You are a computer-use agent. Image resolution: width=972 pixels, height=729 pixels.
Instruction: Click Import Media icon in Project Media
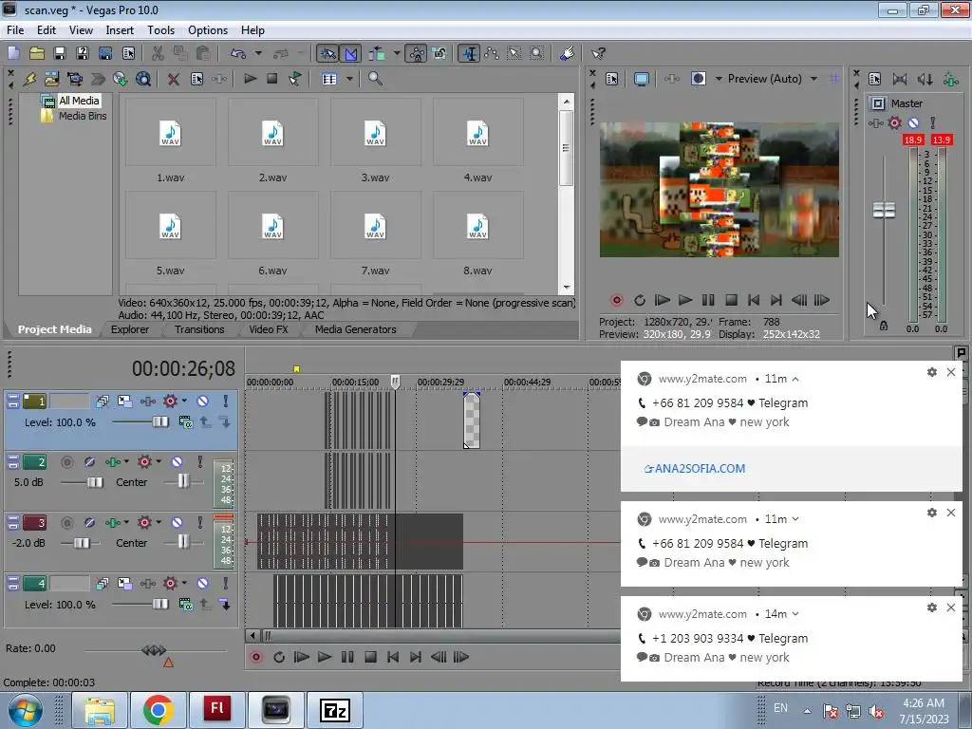(51, 79)
